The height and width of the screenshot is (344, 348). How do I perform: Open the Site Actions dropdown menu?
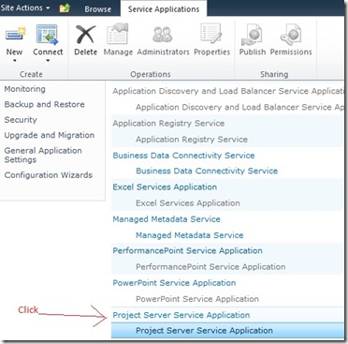coord(25,7)
